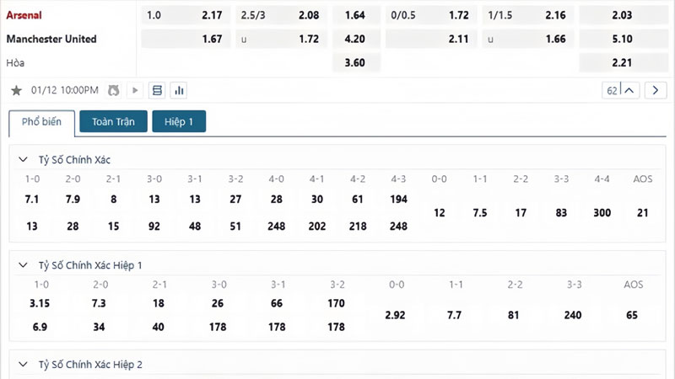Click the live stream play icon
675x379 pixels.
[135, 91]
